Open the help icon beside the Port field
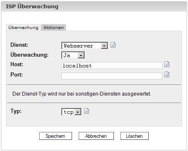This screenshot has width=188, height=151. click(x=167, y=74)
